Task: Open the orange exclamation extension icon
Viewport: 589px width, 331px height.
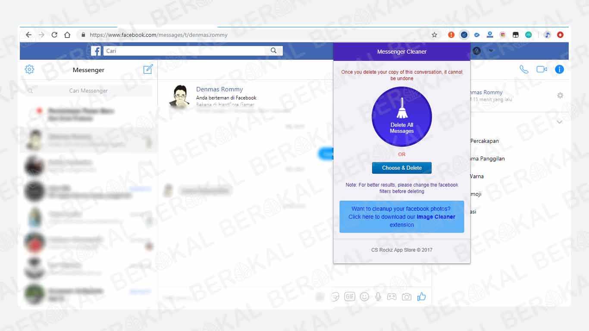Action: [451, 35]
